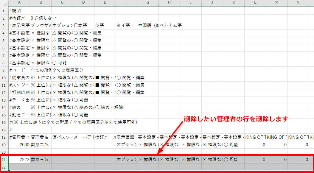Select column A header
Viewport: 314px width, 173px height.
pos(19,3)
